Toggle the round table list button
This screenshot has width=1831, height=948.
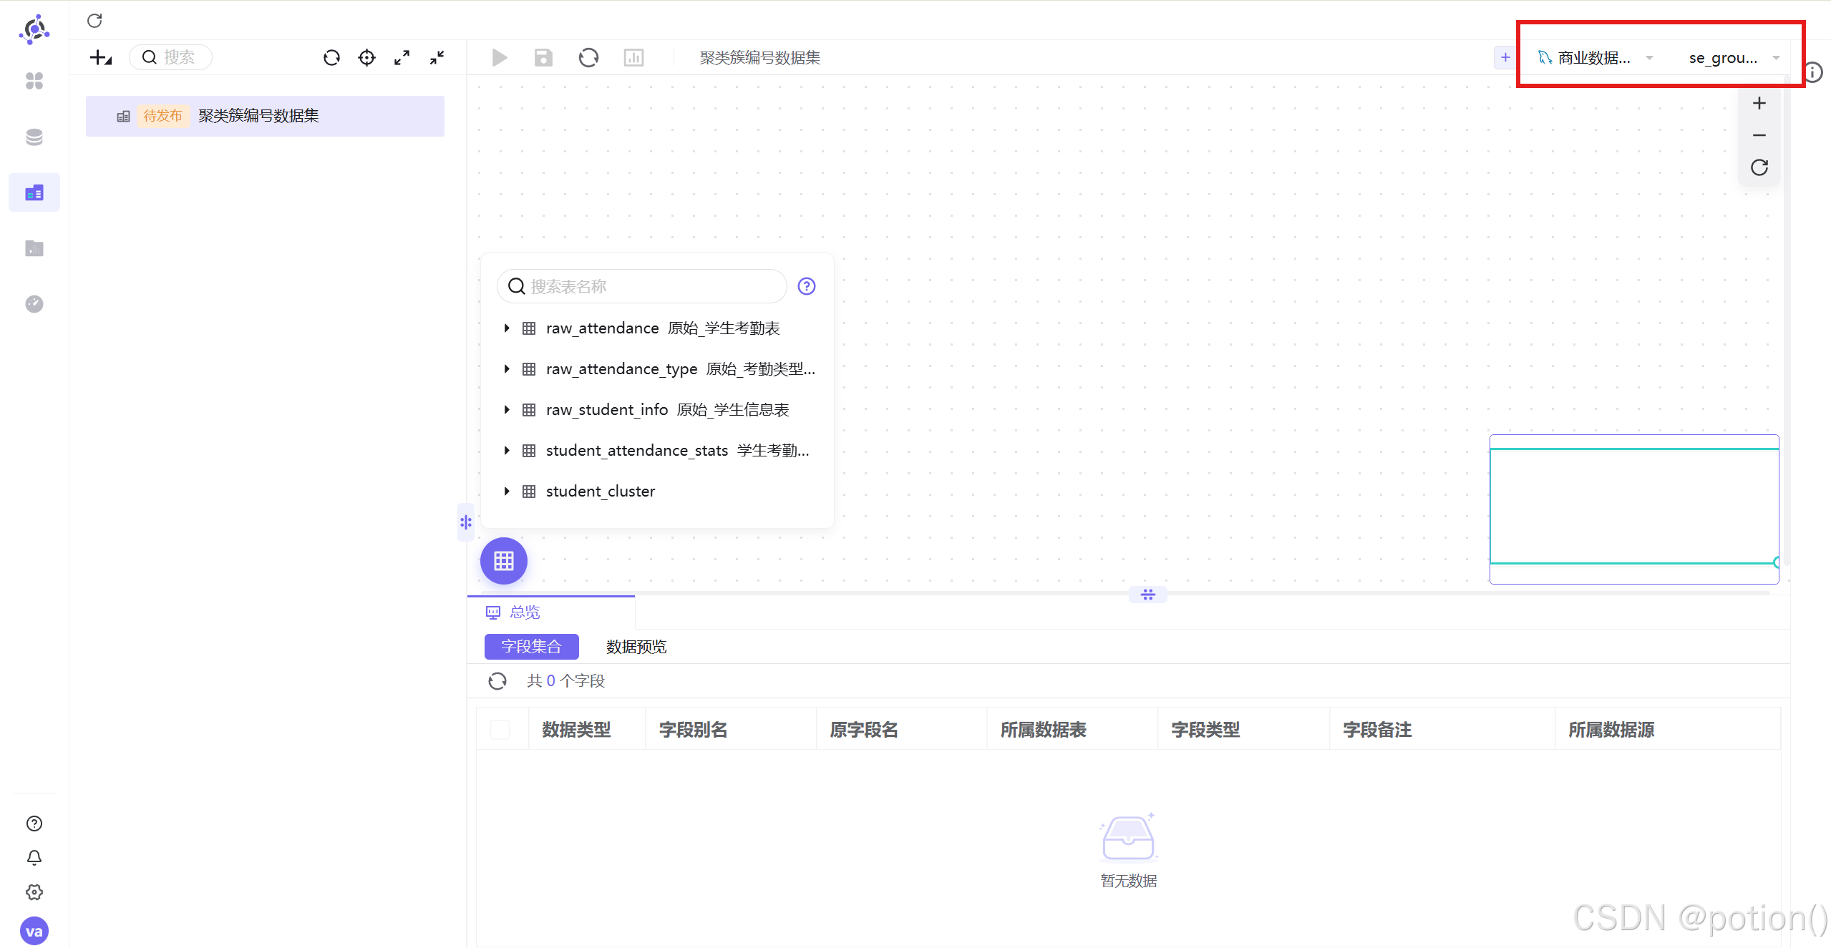tap(504, 561)
